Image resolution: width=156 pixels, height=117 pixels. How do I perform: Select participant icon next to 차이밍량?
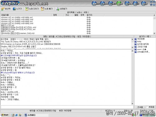(136, 39)
